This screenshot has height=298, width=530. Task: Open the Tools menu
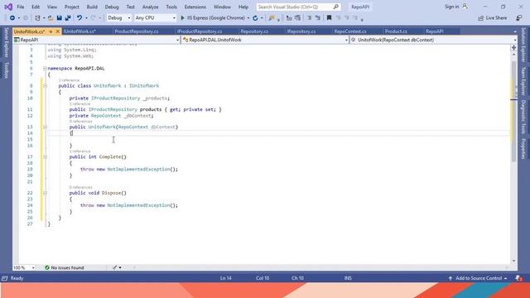click(x=171, y=7)
